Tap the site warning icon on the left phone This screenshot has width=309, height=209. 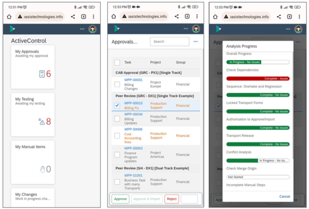[20, 17]
